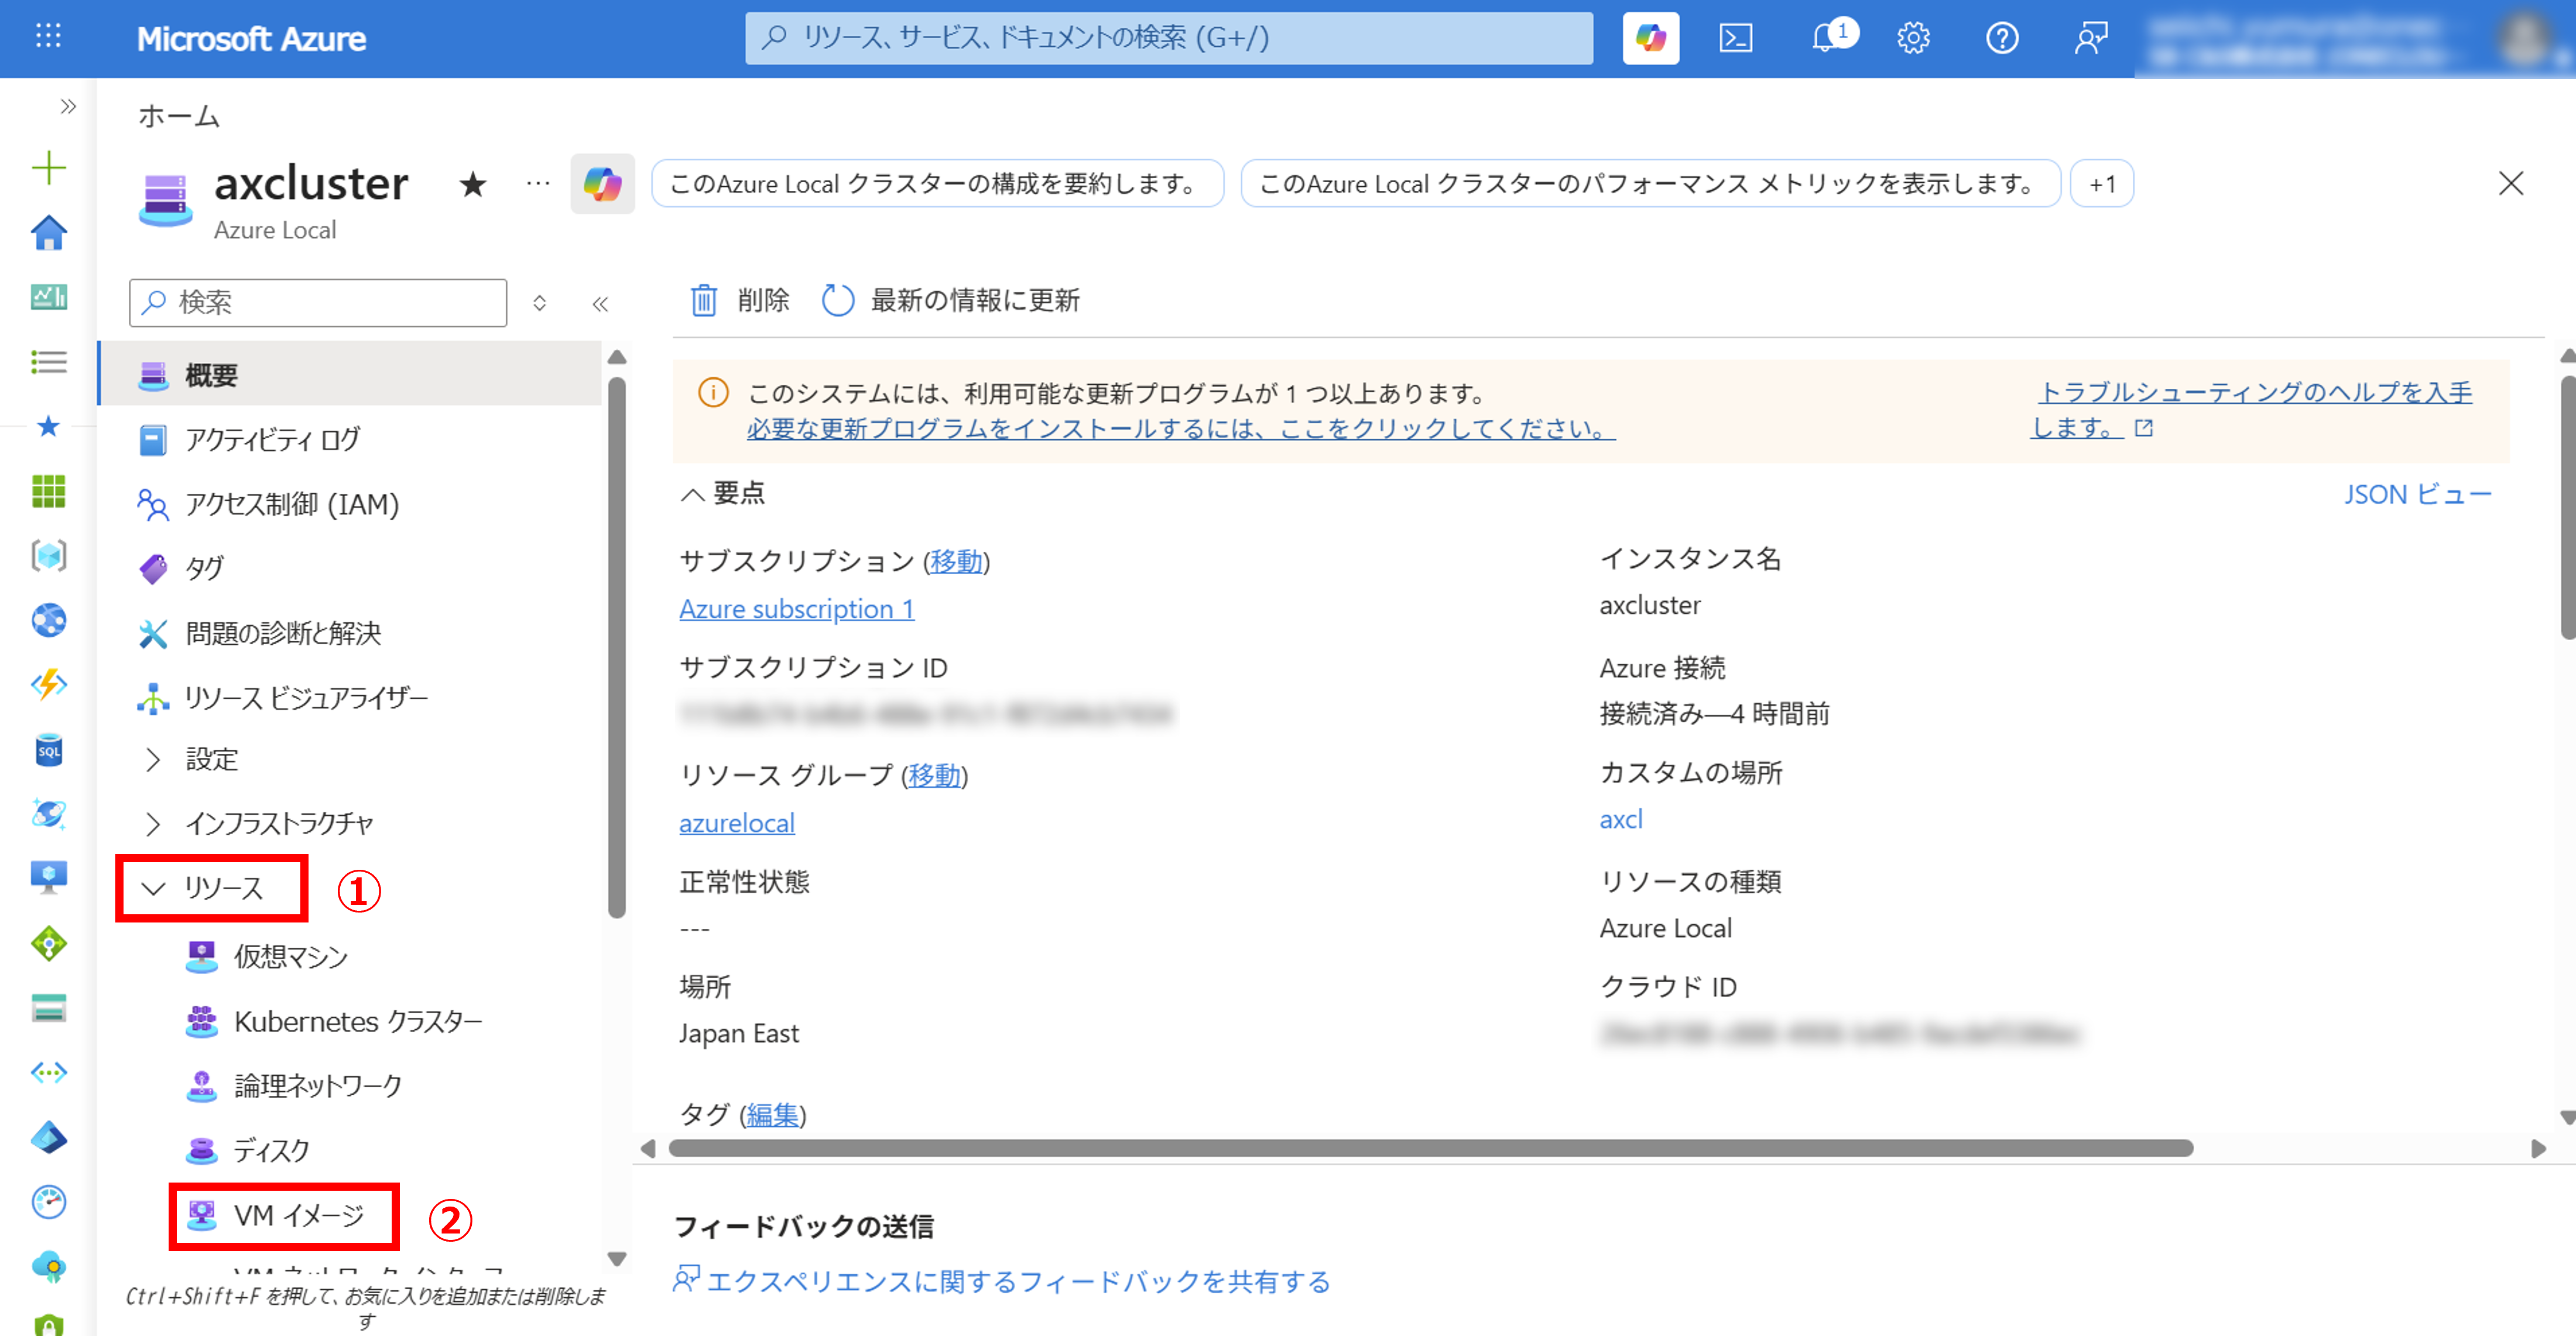Open the Azure subscription 1 link
2576x1336 pixels.
tap(796, 609)
